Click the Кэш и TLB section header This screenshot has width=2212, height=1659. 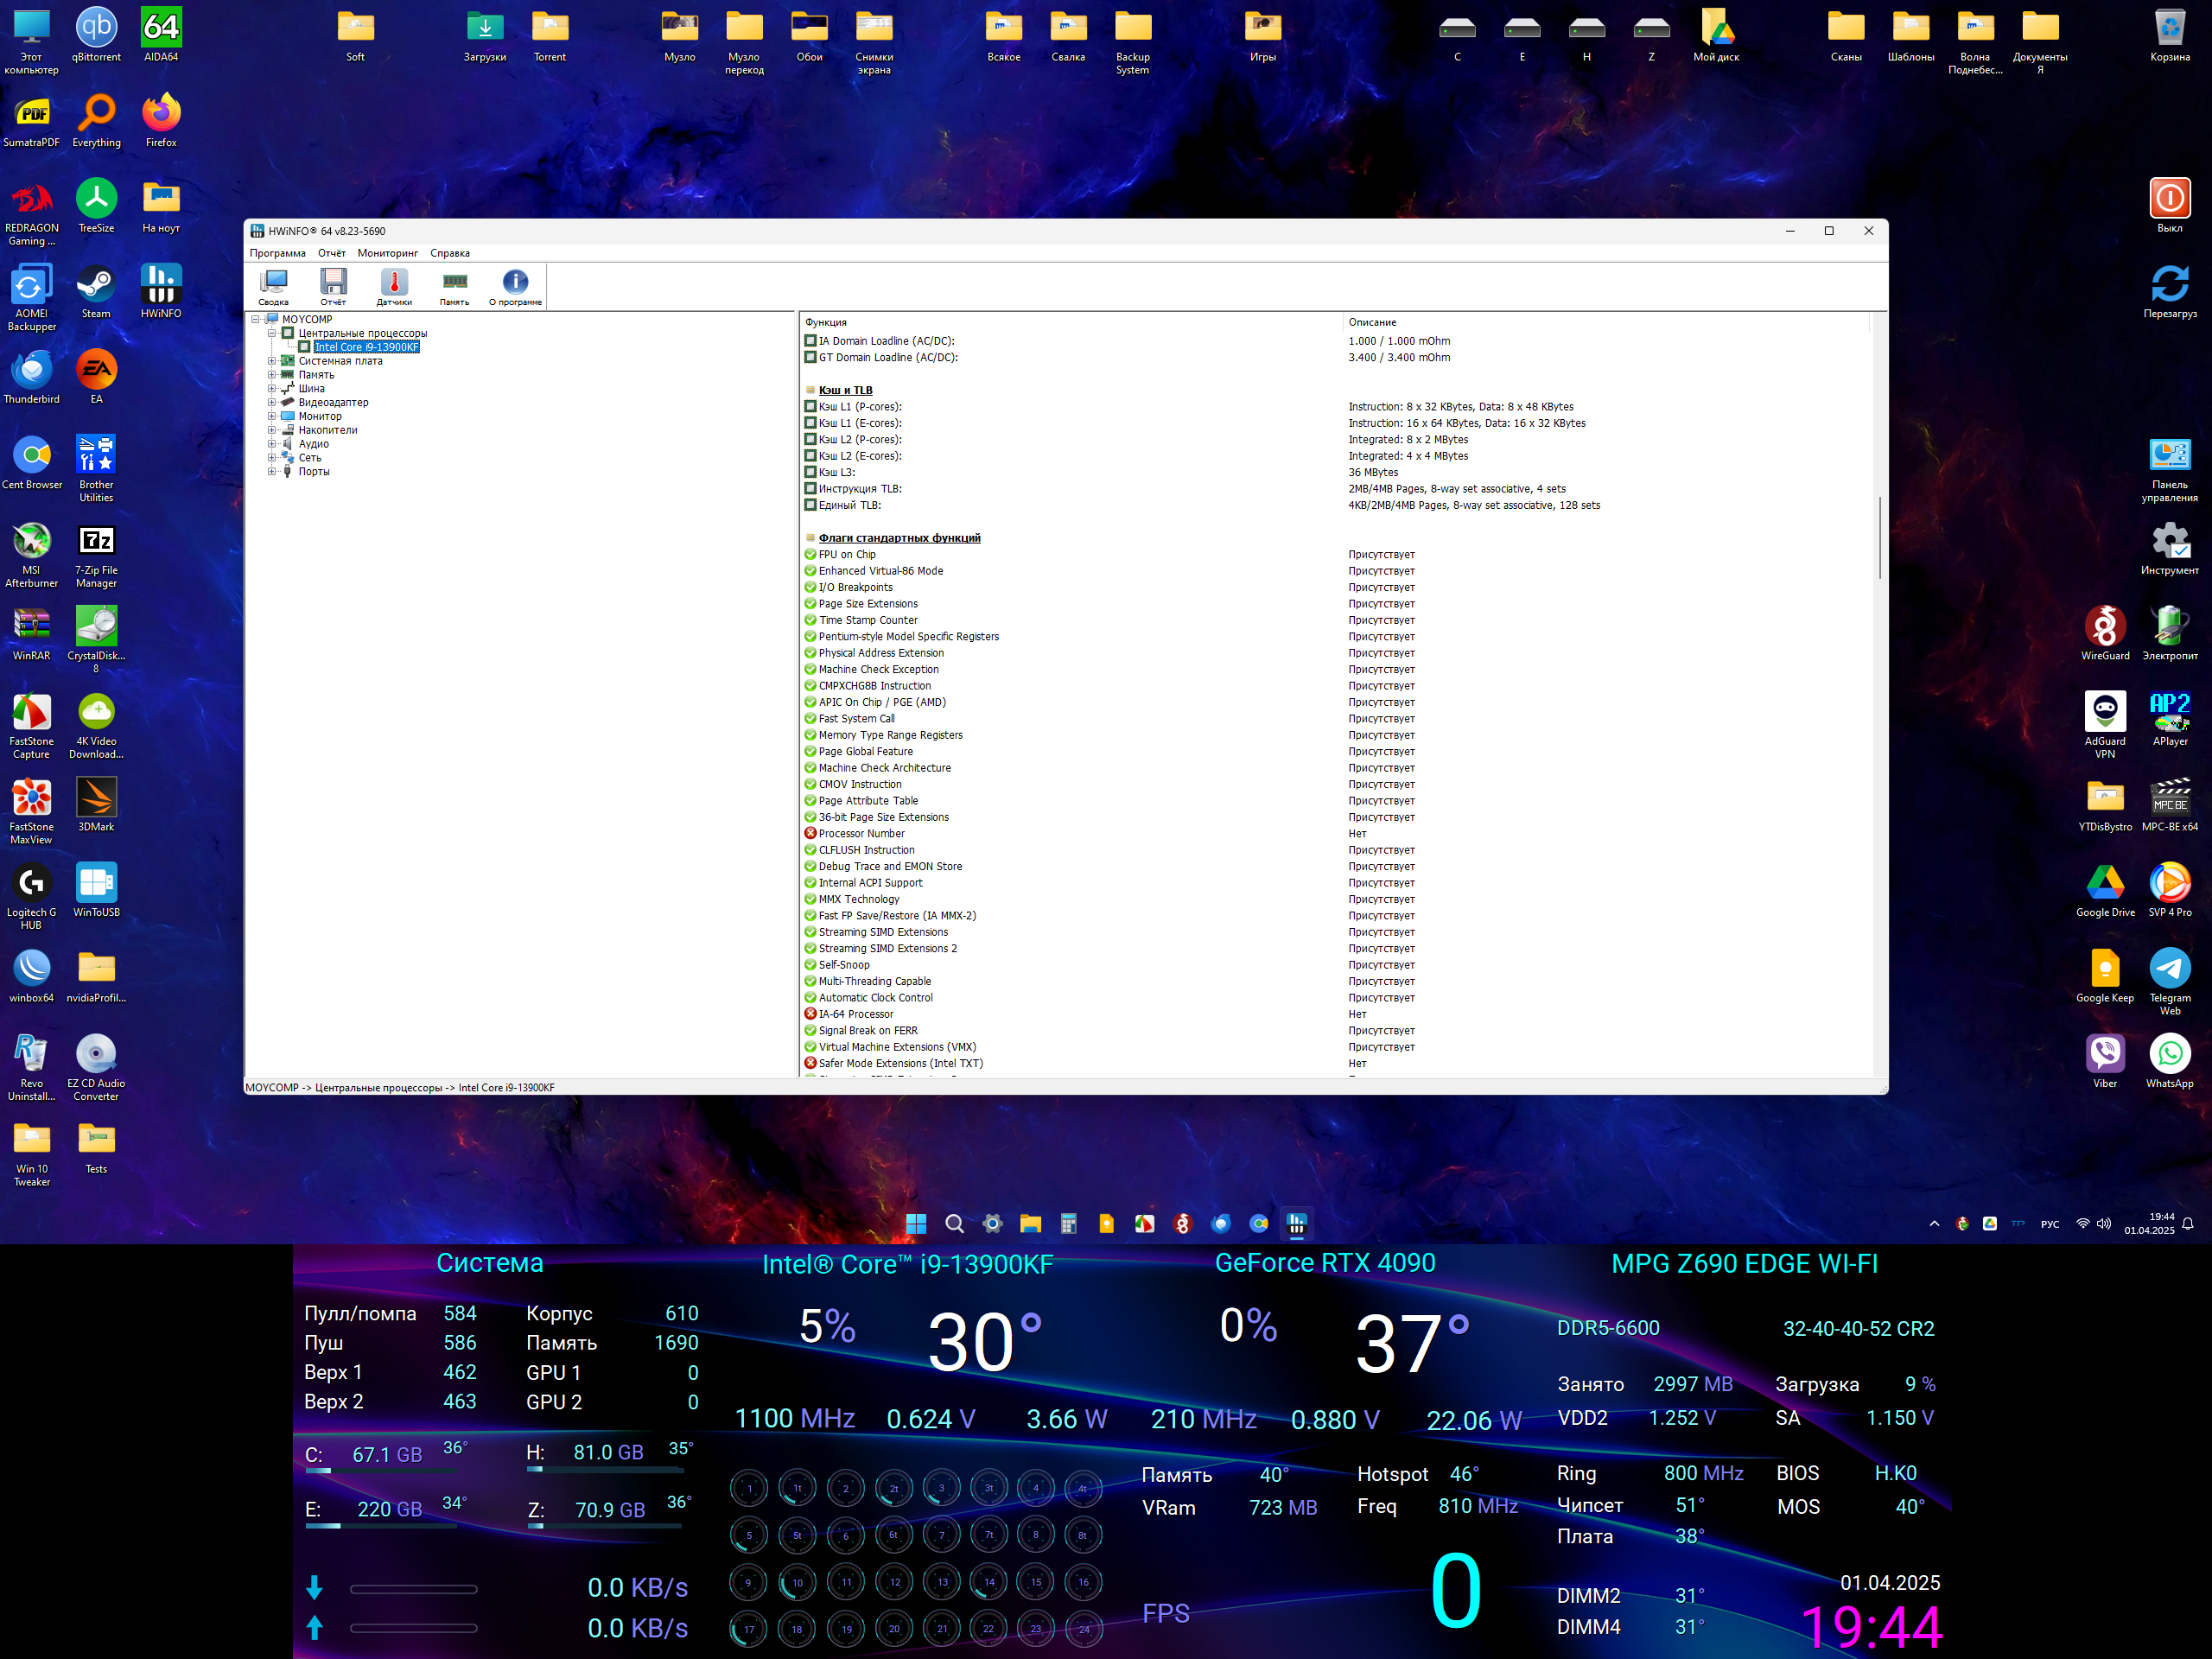[845, 390]
